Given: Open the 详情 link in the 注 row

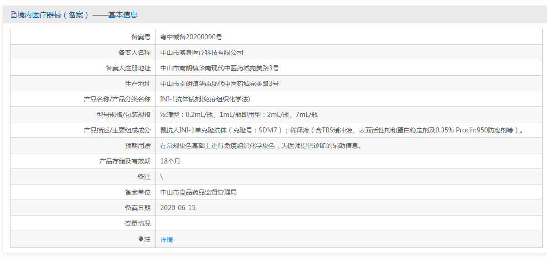Looking at the screenshot, I should click(167, 240).
